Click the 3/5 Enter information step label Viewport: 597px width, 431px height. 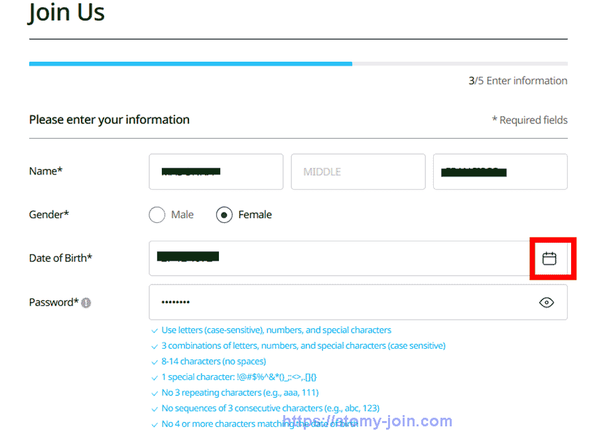click(x=517, y=80)
